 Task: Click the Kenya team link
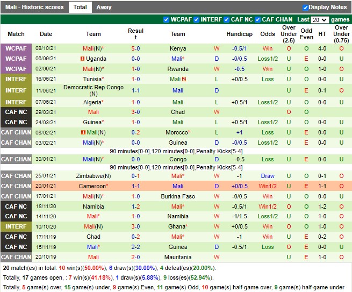(178, 48)
